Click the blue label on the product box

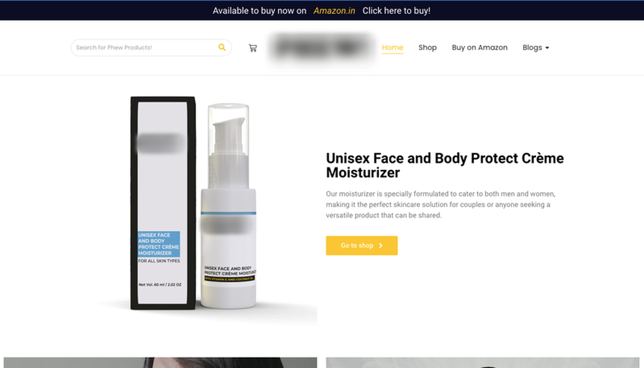pyautogui.click(x=158, y=243)
